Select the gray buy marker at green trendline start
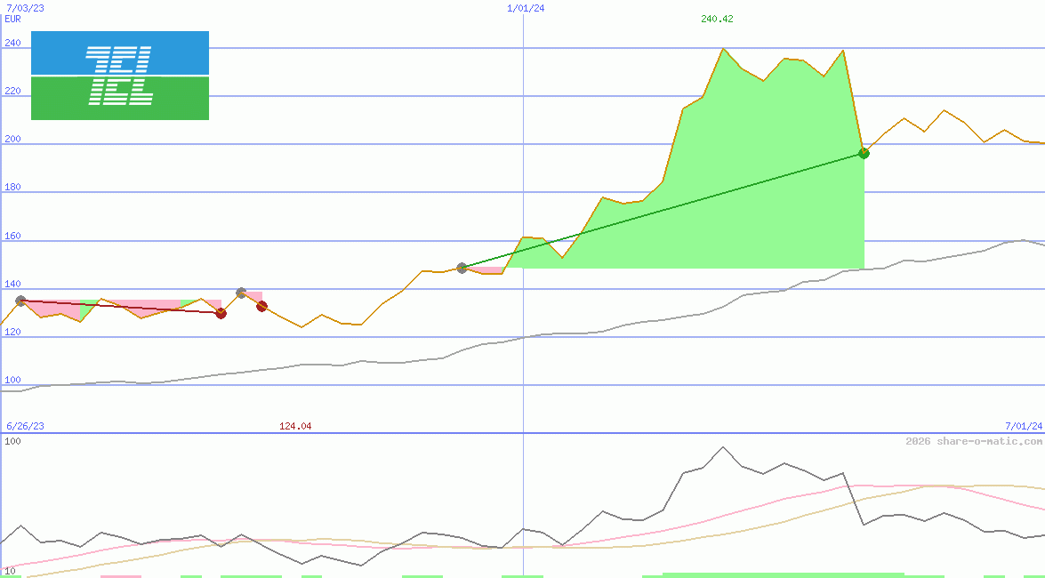The height and width of the screenshot is (578, 1045). pos(462,268)
